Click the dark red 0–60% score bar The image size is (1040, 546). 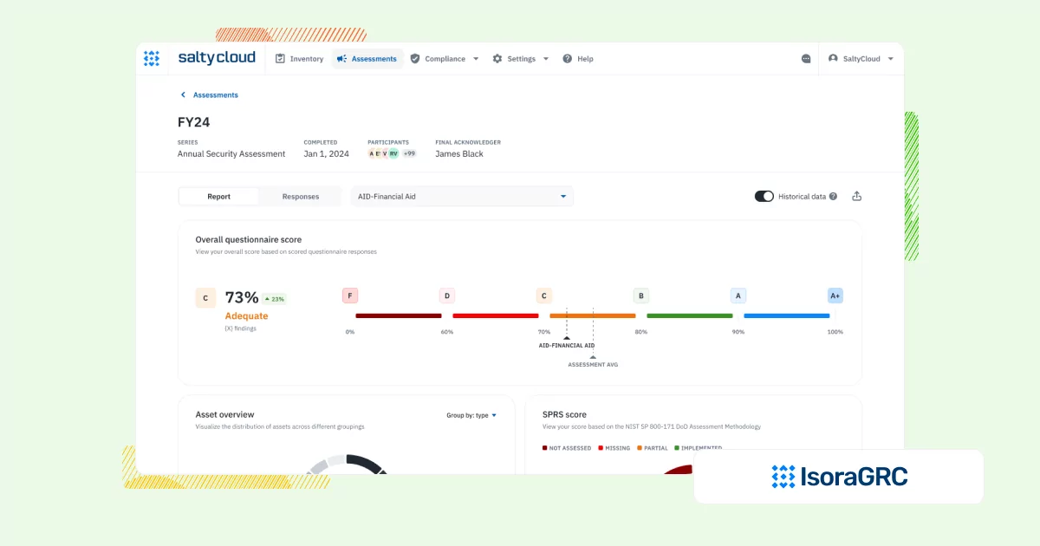(x=399, y=316)
